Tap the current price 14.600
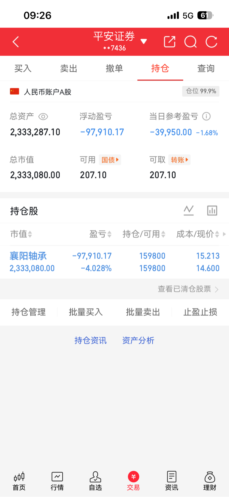The height and width of the screenshot is (497, 229). (208, 268)
